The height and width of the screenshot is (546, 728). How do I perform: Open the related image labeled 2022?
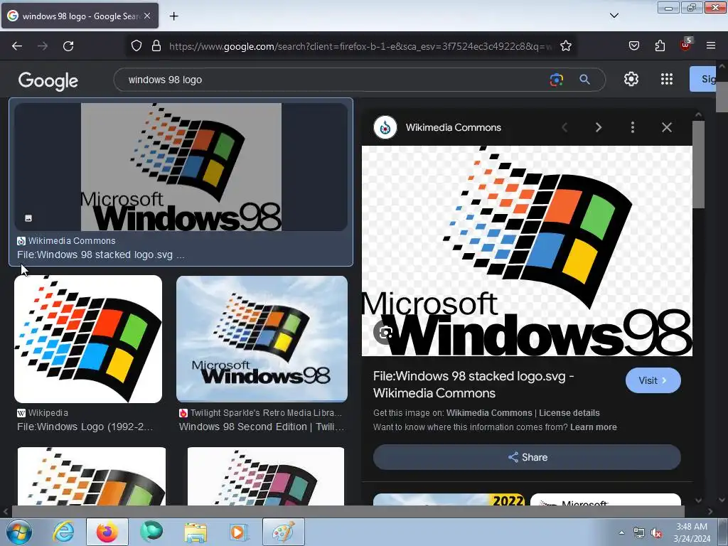pyautogui.click(x=449, y=500)
